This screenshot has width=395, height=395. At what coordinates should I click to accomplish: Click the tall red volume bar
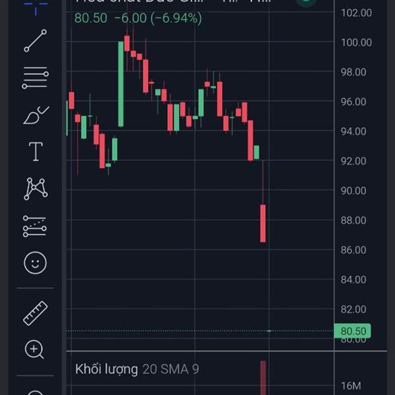263,378
